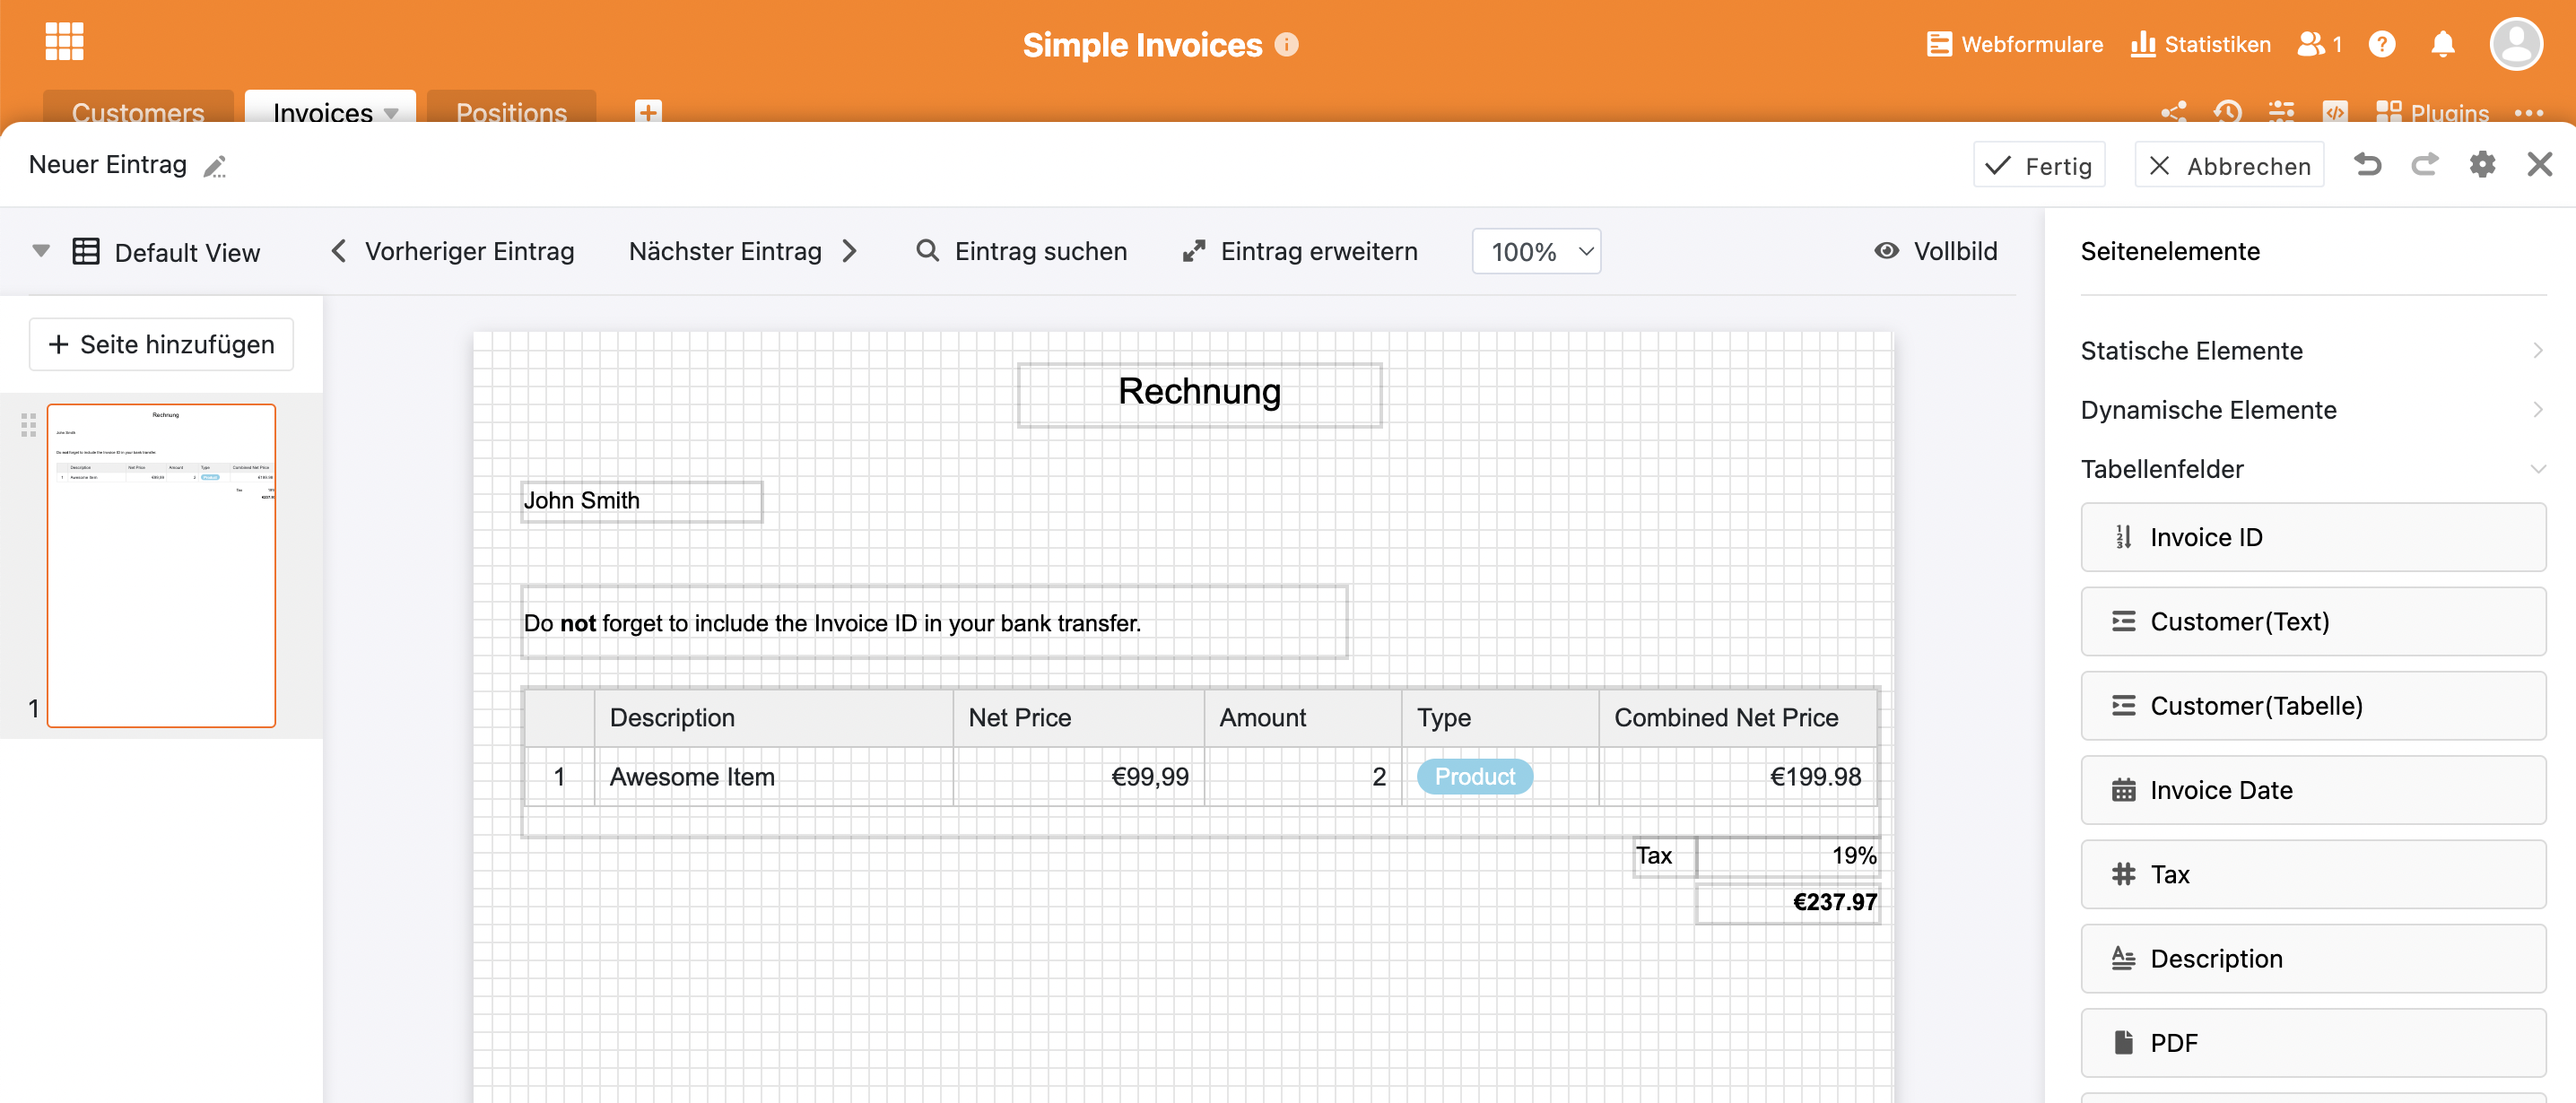Image resolution: width=2576 pixels, height=1103 pixels.
Task: Select the 100% zoom dropdown
Action: click(x=1537, y=251)
